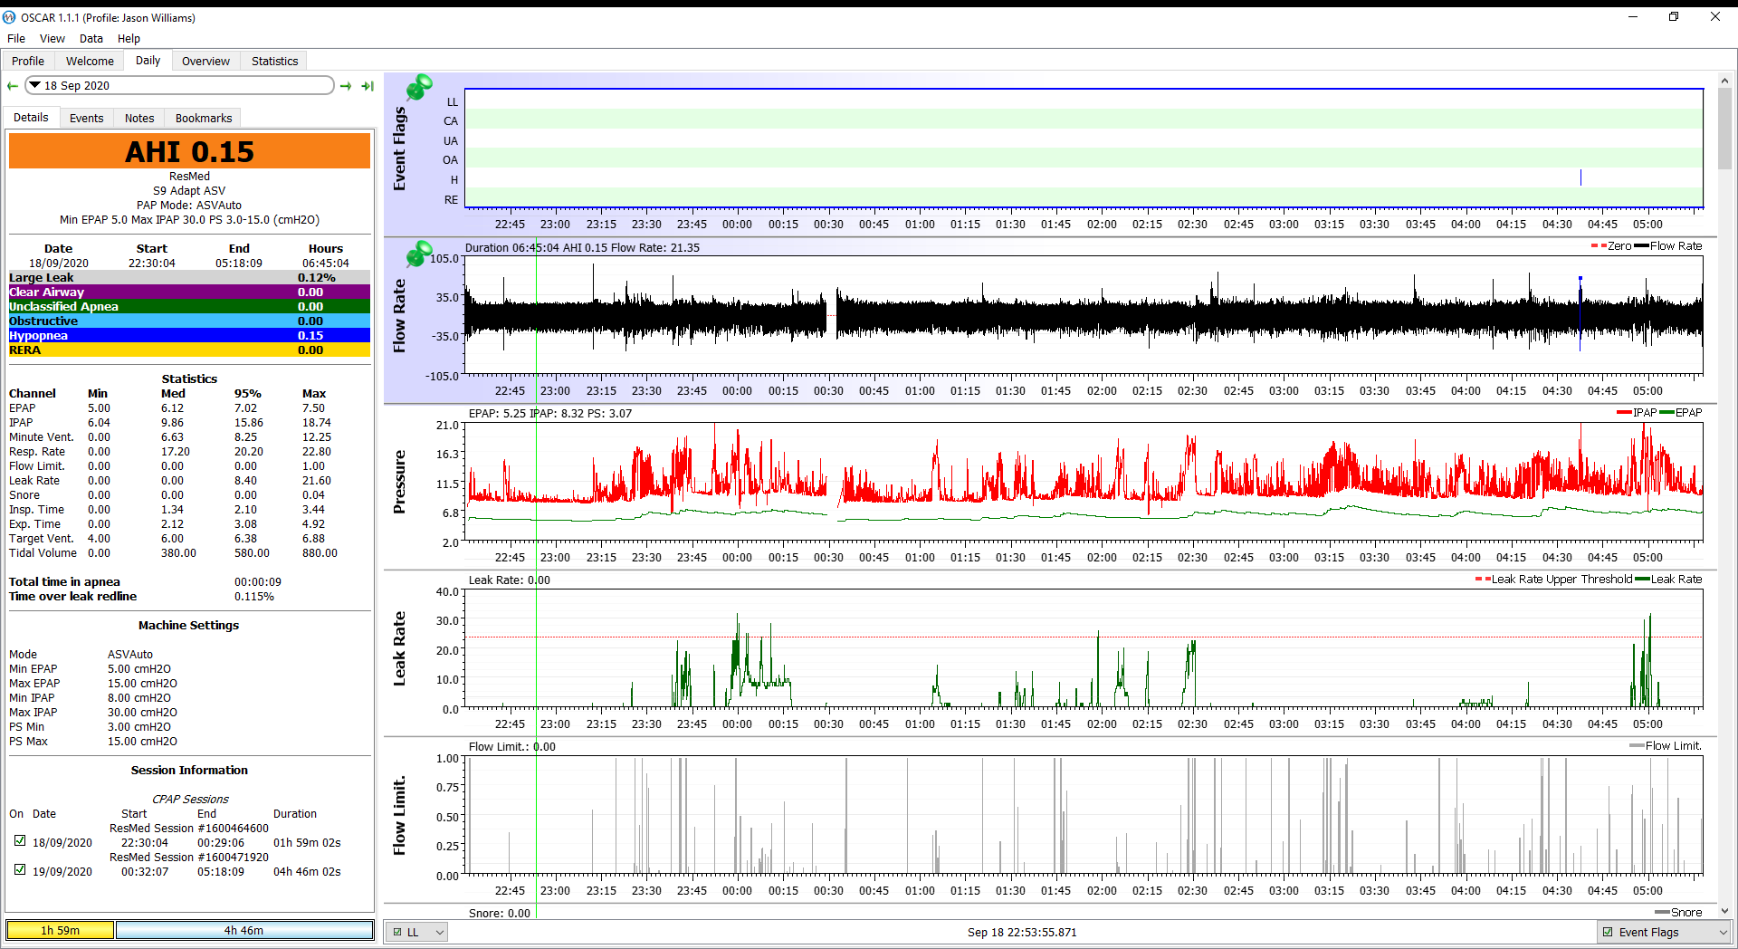
Task: Click the Leak Rate Upper Threshold legend
Action: tap(1554, 580)
